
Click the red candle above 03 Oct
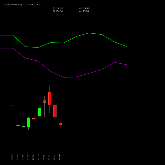tap(55, 111)
